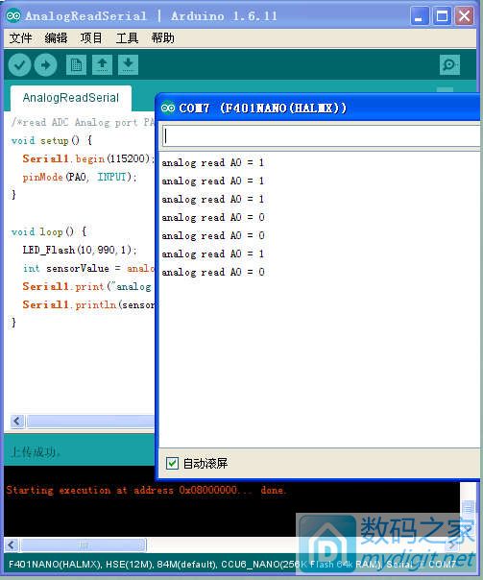Toggle the 自动滚屏 autoscroll checkbox
The height and width of the screenshot is (580, 483).
click(172, 463)
